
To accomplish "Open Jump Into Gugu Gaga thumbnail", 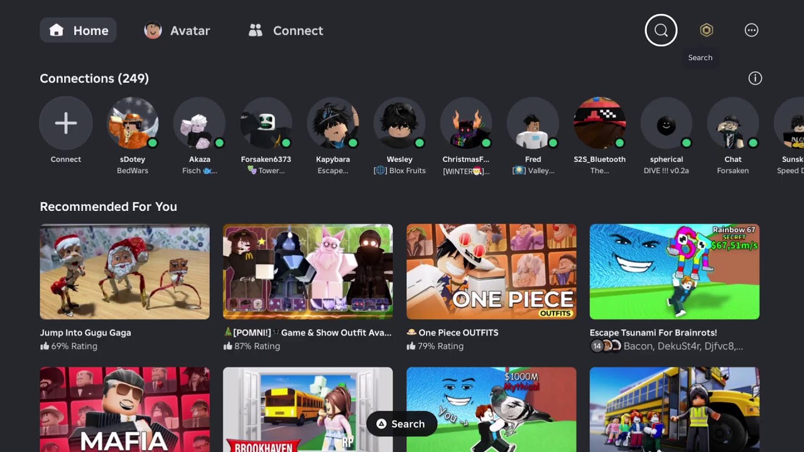I will (124, 272).
